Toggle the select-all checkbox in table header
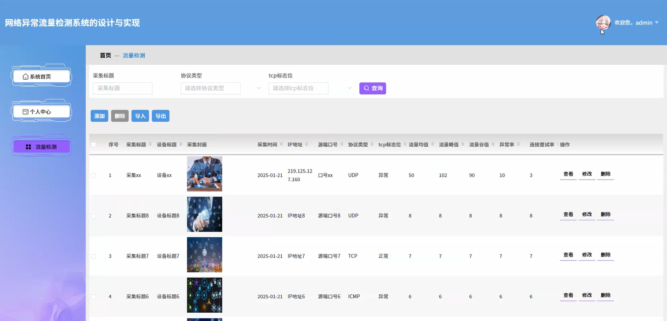Viewport: 667px width, 321px height. tap(93, 144)
